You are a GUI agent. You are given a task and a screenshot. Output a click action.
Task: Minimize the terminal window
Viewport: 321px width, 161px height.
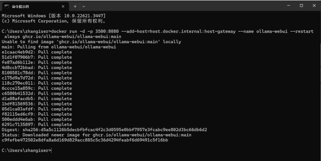(289, 5)
